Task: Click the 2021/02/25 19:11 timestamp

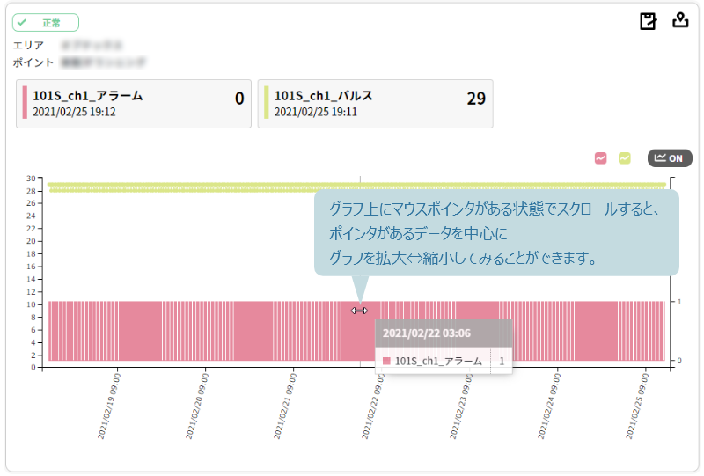Action: 316,112
